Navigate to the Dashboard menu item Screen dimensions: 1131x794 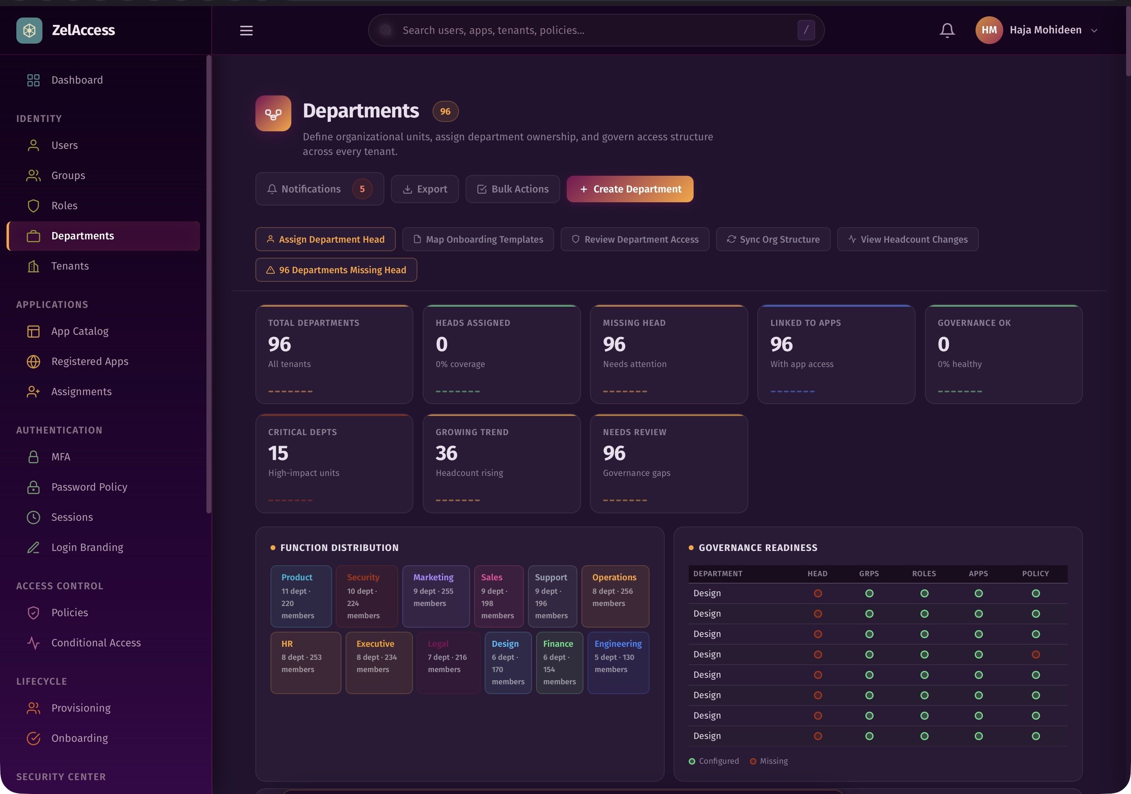point(77,80)
